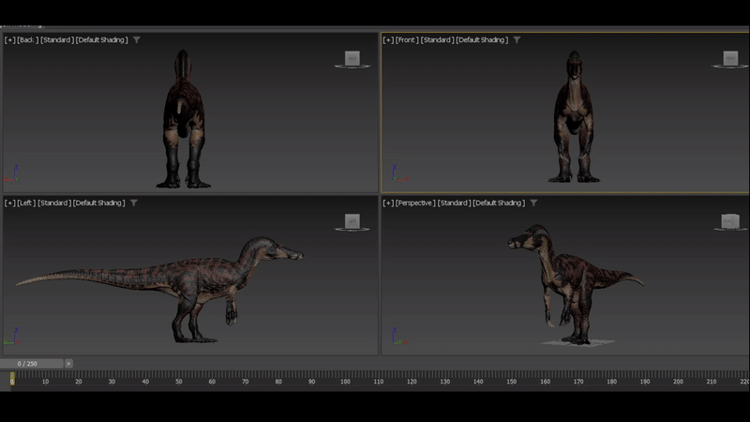The width and height of the screenshot is (750, 422).
Task: Click the yellow frame 0 marker
Action: point(12,380)
